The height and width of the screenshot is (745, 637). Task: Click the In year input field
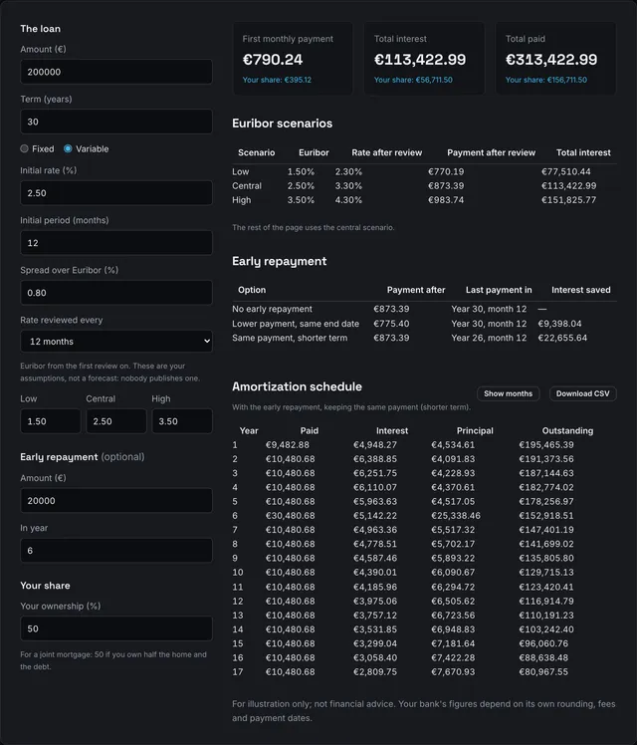coord(116,550)
